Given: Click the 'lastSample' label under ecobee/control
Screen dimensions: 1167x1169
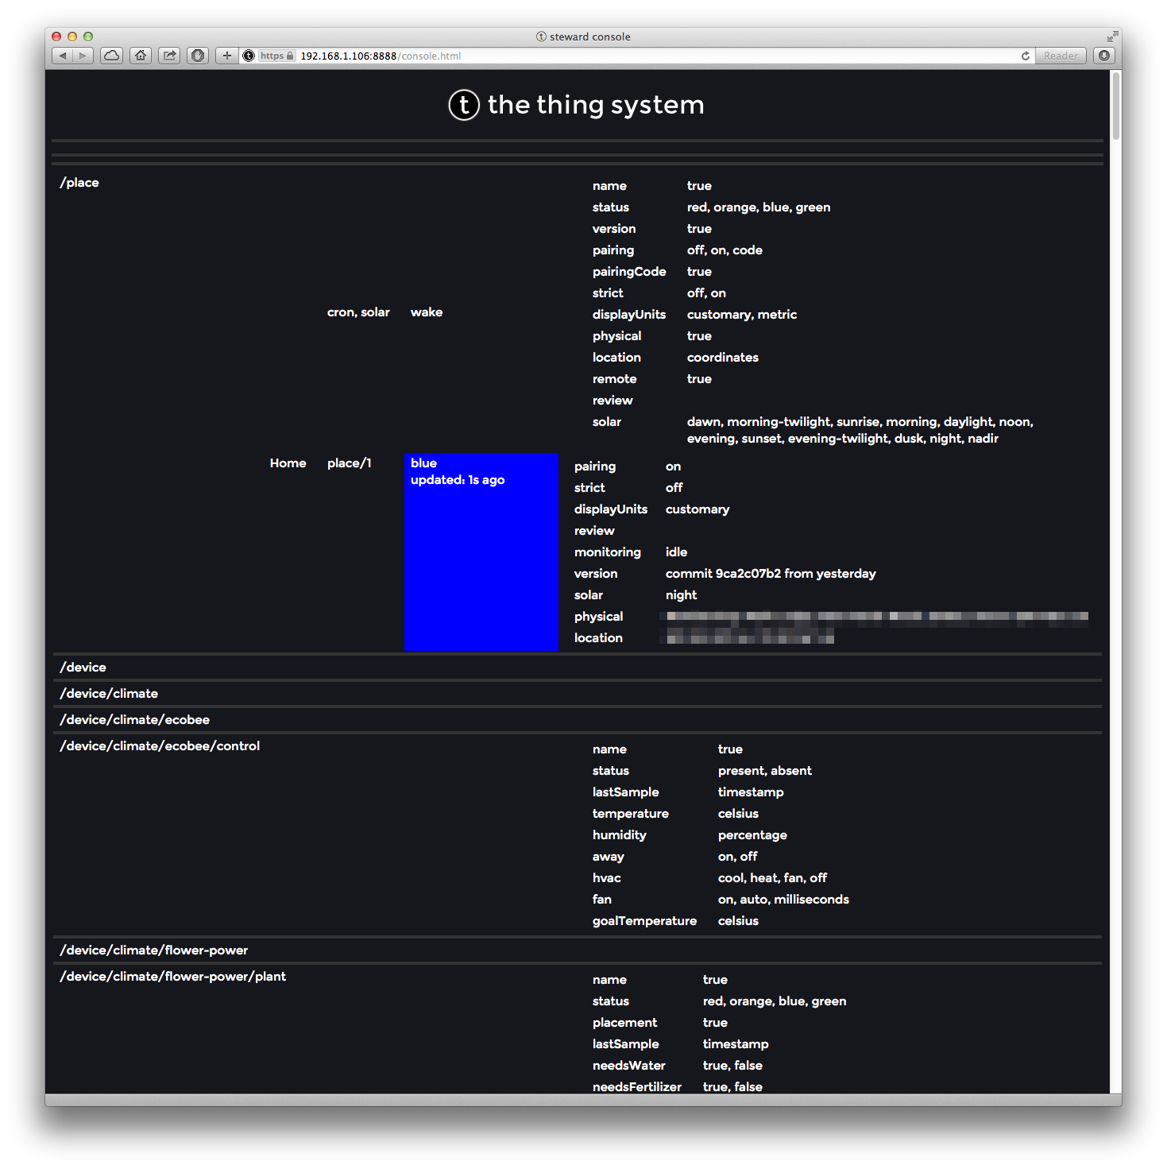Looking at the screenshot, I should [625, 792].
